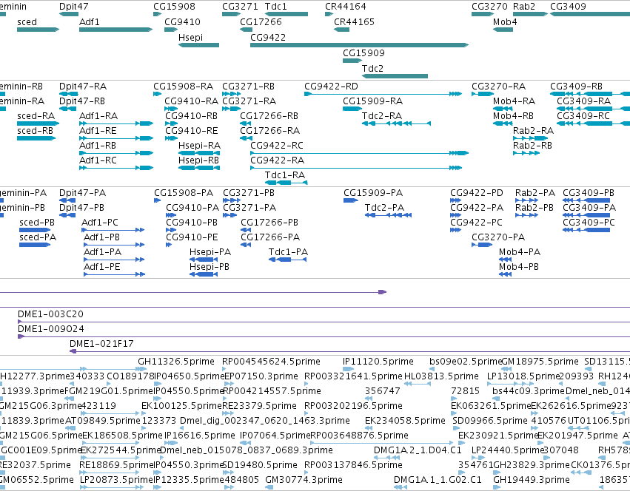
Task: Select the CG15908 gene label
Action: coord(174,7)
